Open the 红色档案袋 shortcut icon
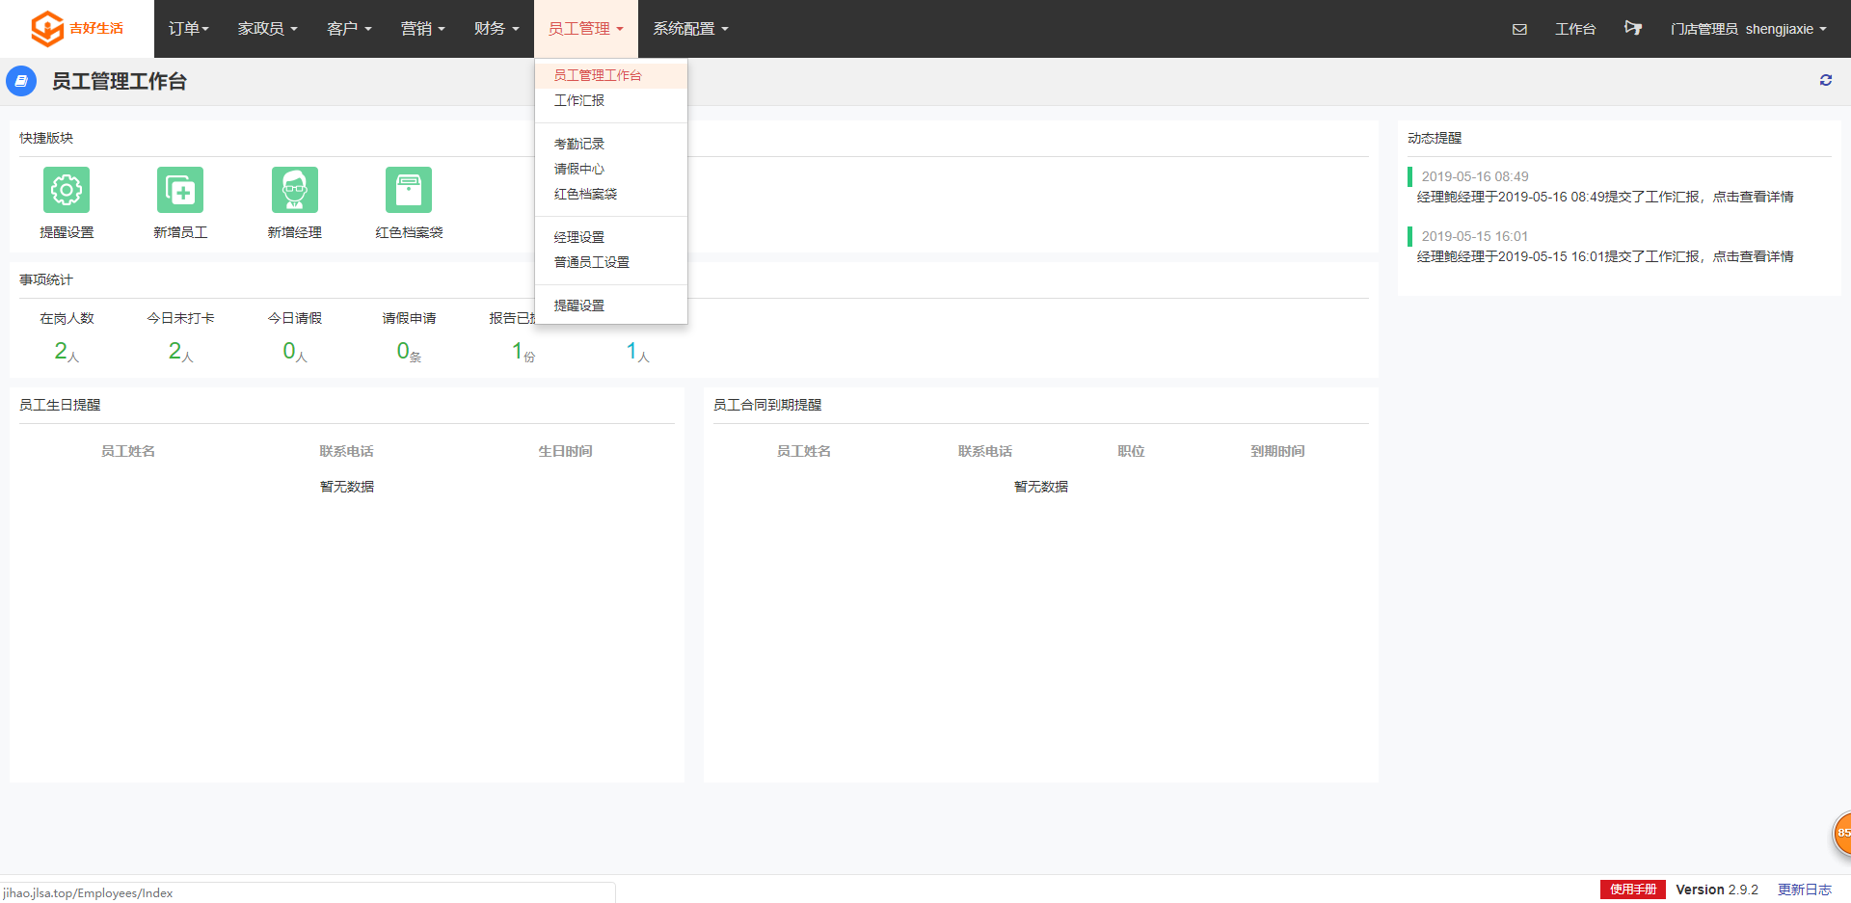This screenshot has height=903, width=1851. tap(409, 190)
